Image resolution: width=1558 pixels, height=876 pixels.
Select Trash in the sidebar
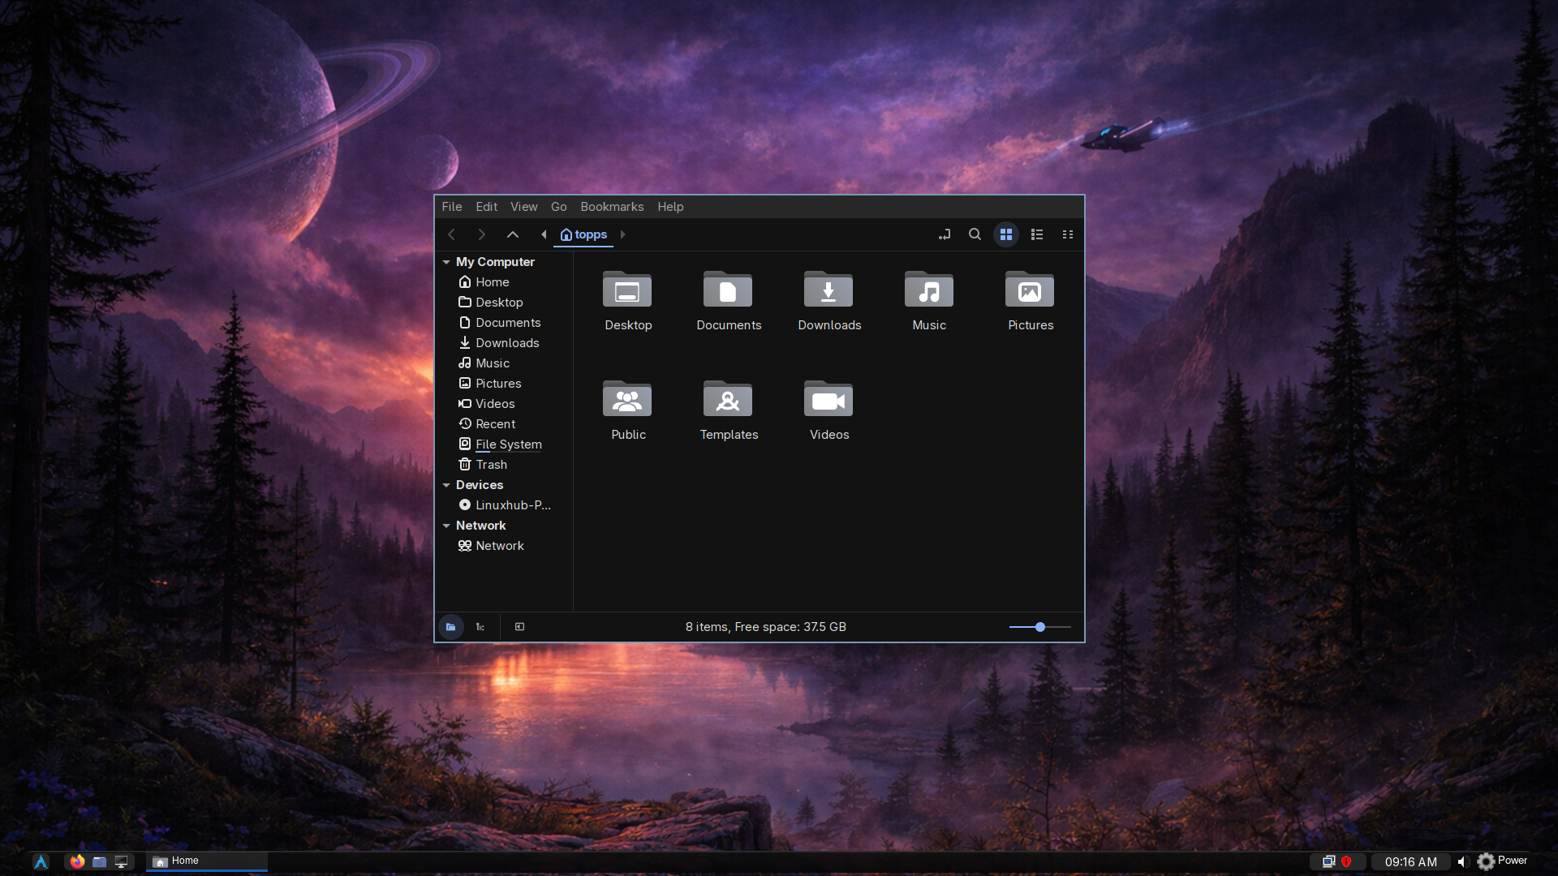(x=491, y=465)
